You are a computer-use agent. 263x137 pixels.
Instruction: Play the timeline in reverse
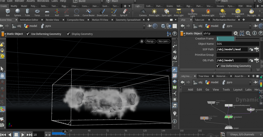click(x=10, y=134)
